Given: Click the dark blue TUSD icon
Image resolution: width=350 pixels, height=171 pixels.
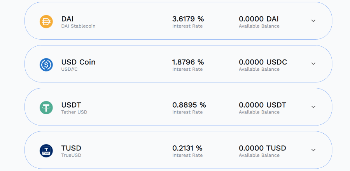Looking at the screenshot, I should (46, 151).
